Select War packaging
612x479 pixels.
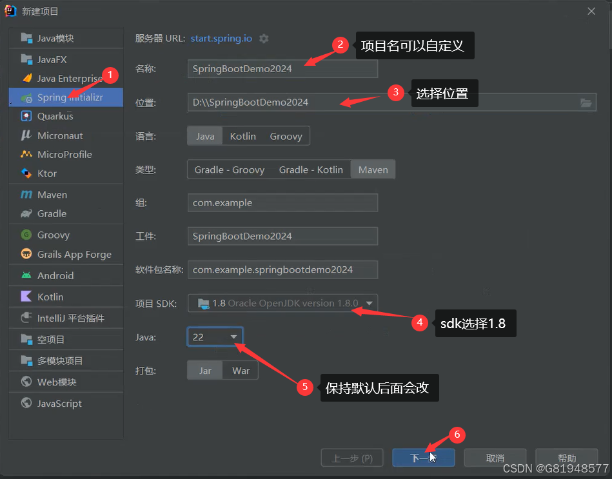[x=241, y=371]
